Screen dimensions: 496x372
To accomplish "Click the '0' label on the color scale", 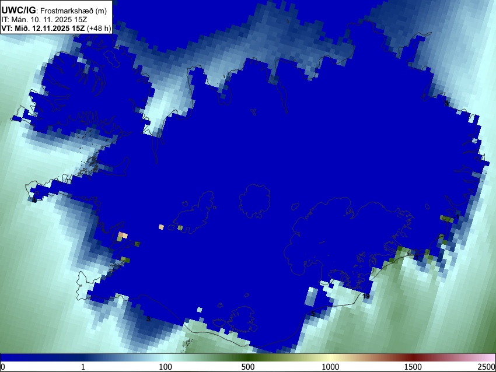I will click(3, 367).
